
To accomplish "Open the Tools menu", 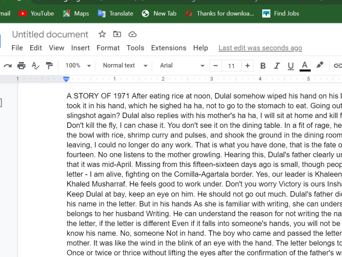I will coord(135,48).
